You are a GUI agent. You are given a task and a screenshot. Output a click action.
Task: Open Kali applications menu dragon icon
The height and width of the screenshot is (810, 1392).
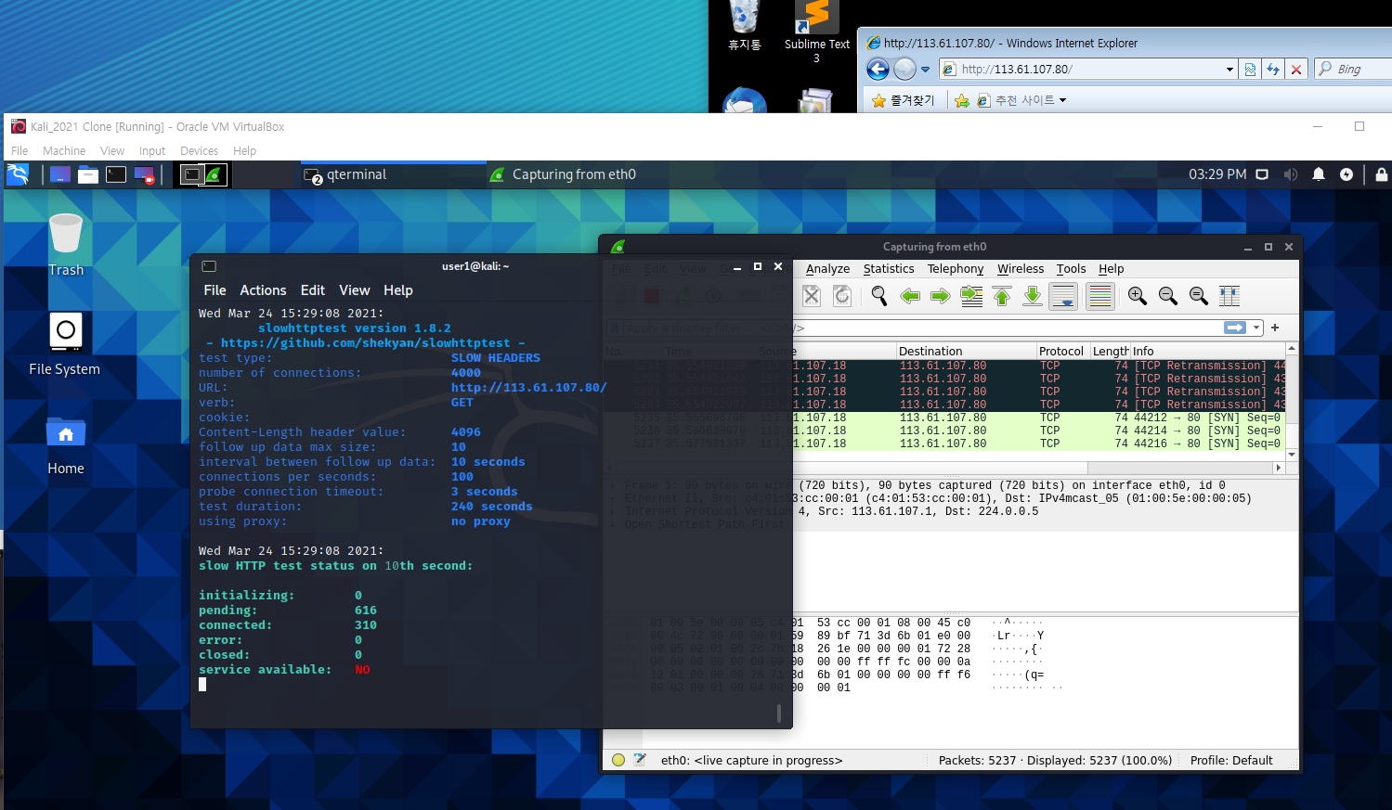tap(18, 174)
